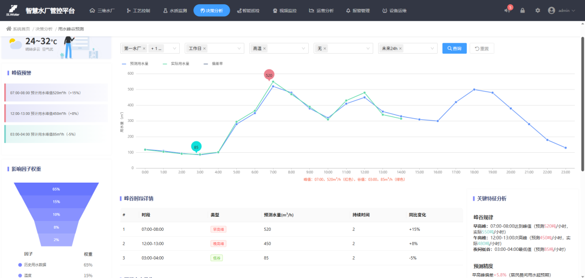585x278 pixels.
Task: Click 用水峰谷预测 breadcrumb
Action: 71,29
